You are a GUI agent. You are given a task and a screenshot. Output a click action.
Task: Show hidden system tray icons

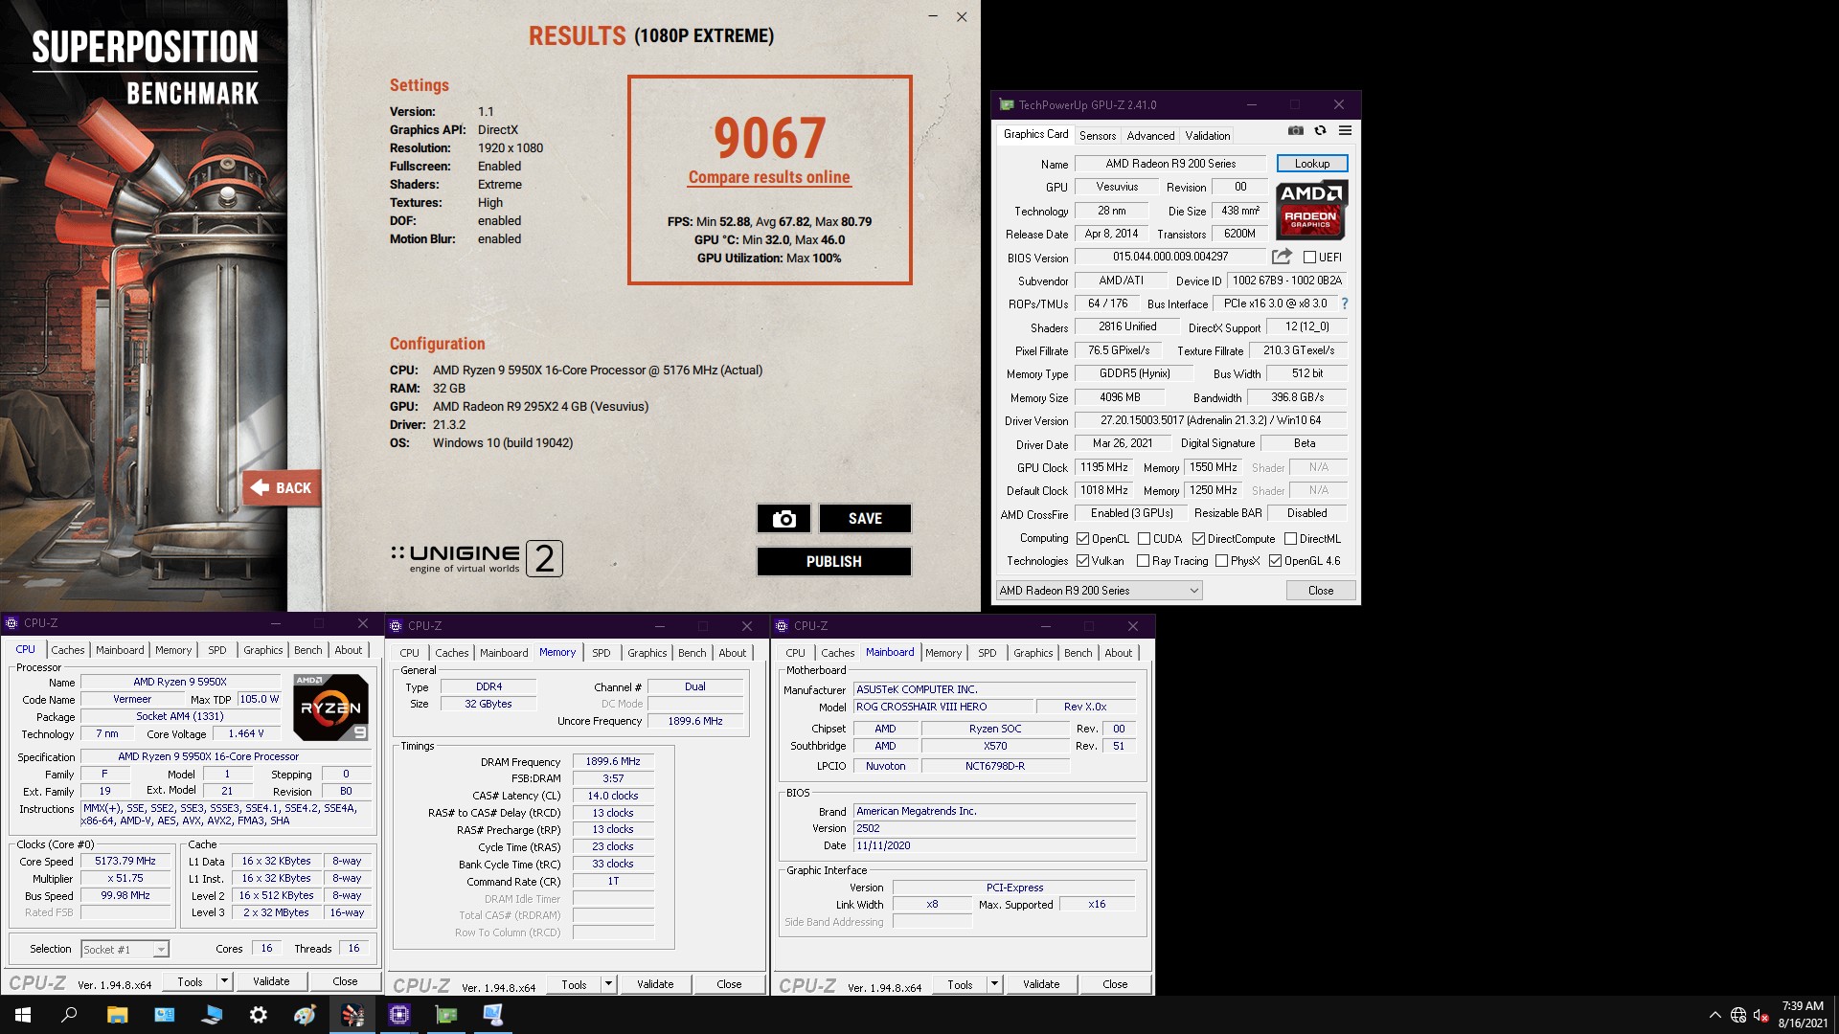pos(1714,1015)
